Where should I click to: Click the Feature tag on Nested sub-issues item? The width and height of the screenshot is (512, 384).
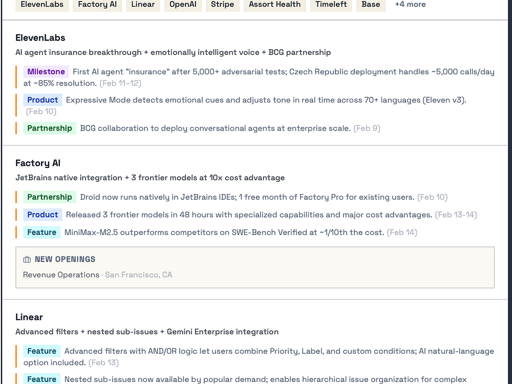[42, 379]
